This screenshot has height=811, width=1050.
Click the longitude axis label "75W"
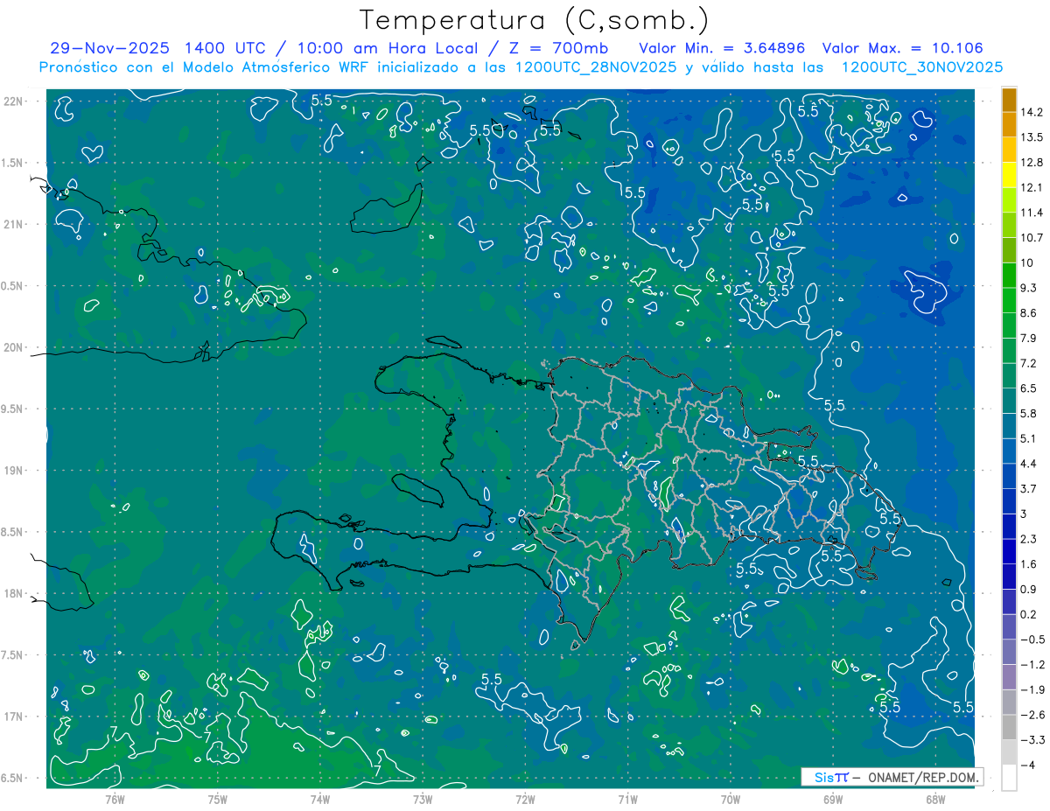(x=218, y=799)
